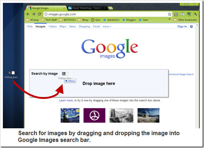Switch to the Devils' Workshop tab
The width and height of the screenshot is (204, 148).
pos(87,8)
